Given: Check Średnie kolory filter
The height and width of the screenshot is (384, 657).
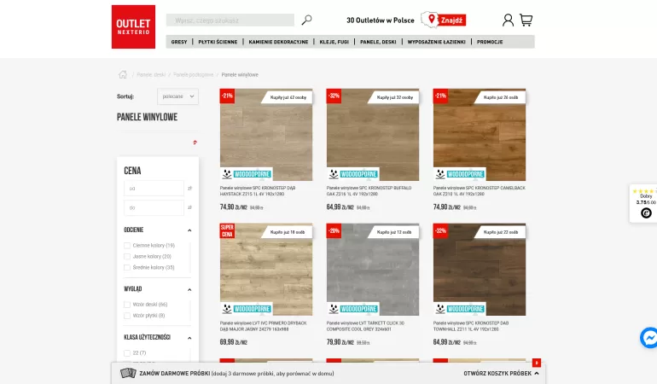Looking at the screenshot, I should 127,267.
